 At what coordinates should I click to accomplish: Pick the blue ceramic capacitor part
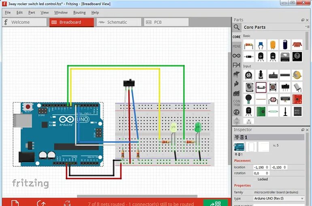[261, 45]
